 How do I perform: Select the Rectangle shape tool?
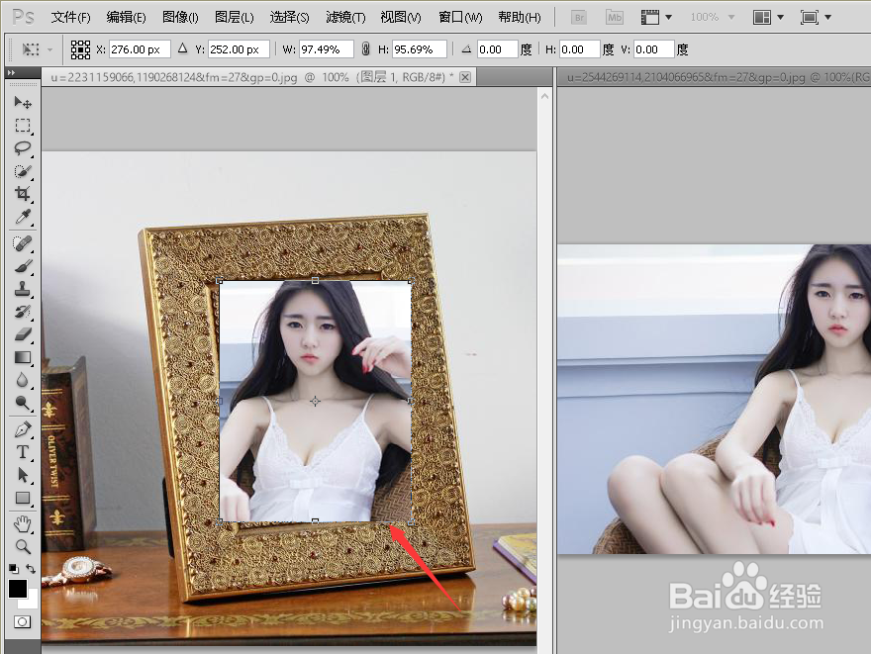(x=22, y=498)
